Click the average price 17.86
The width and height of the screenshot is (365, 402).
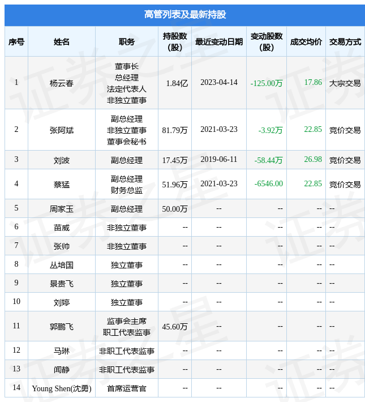313,82
